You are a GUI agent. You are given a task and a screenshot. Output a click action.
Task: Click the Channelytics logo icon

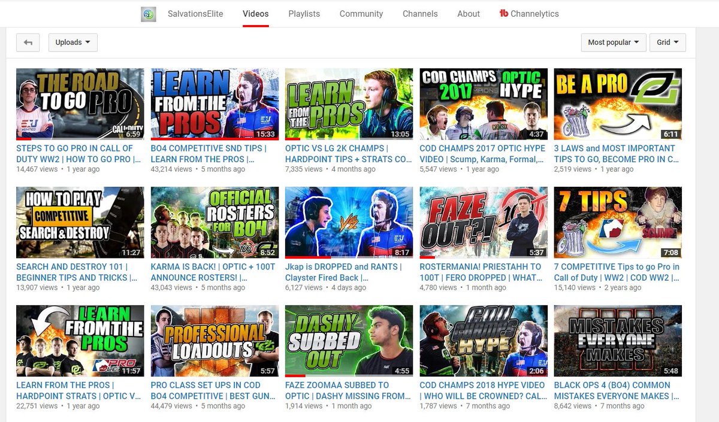(503, 13)
